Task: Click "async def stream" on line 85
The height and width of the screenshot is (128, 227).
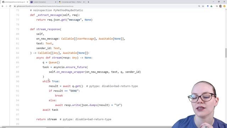Action: pos(49,58)
